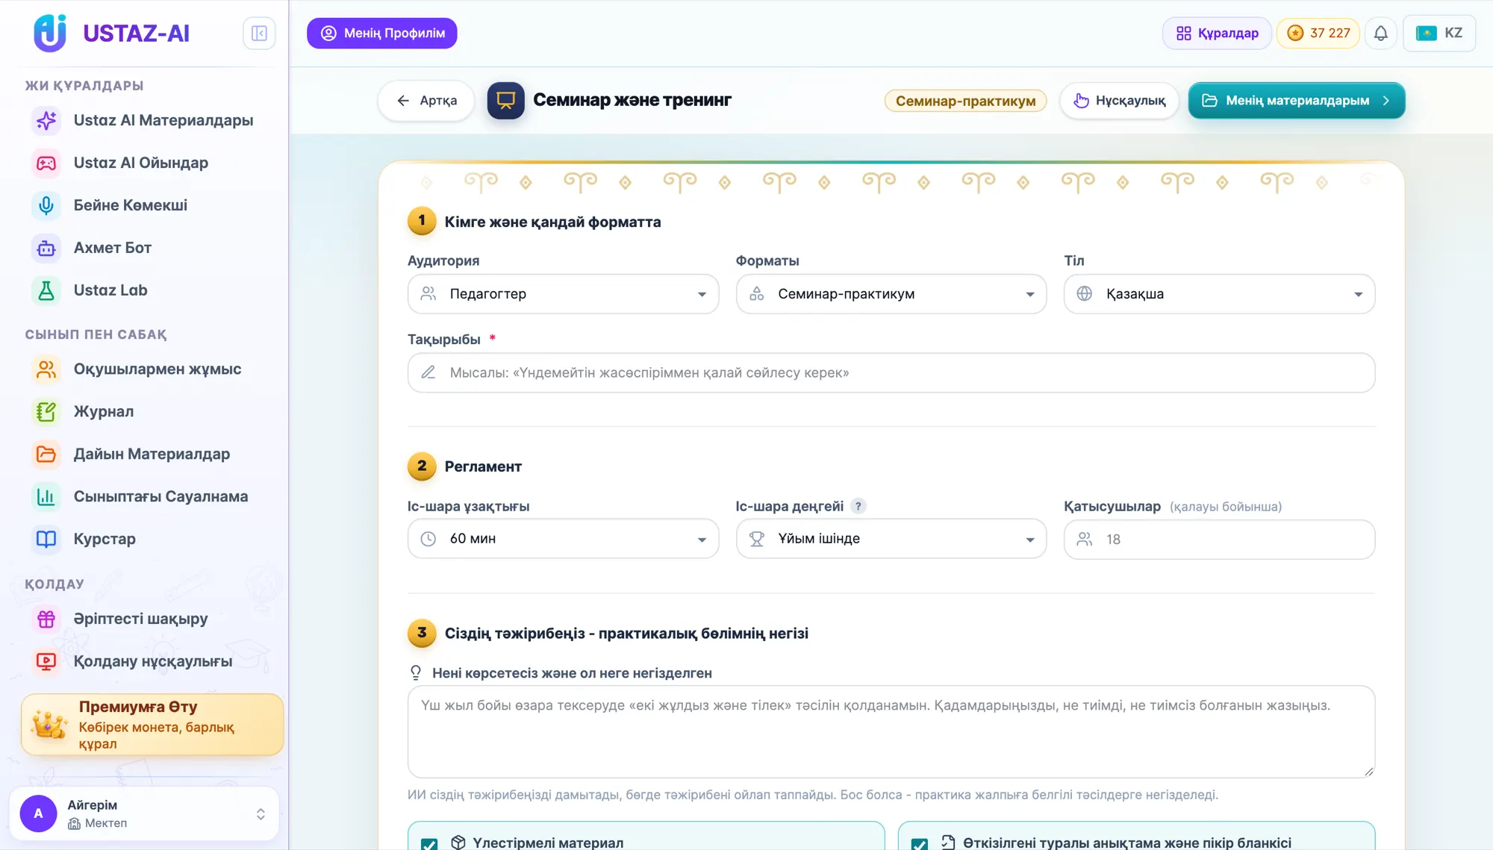Click the Менің Профилім button
This screenshot has height=850, width=1493.
coord(382,34)
